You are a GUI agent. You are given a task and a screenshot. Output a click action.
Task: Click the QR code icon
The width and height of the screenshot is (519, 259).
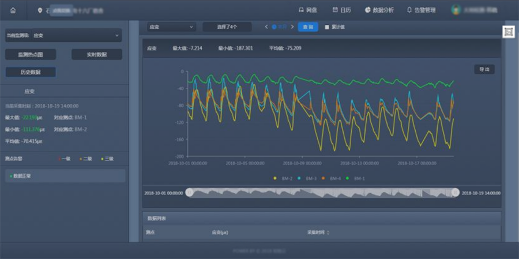tap(508, 32)
